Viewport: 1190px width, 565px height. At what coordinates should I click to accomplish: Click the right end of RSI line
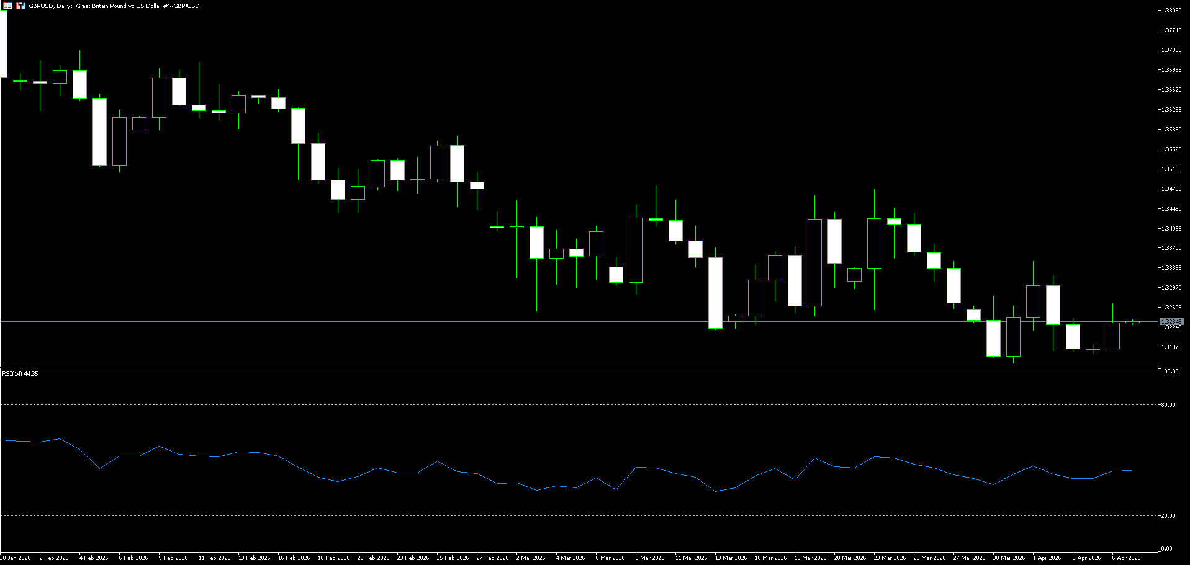tap(1132, 470)
